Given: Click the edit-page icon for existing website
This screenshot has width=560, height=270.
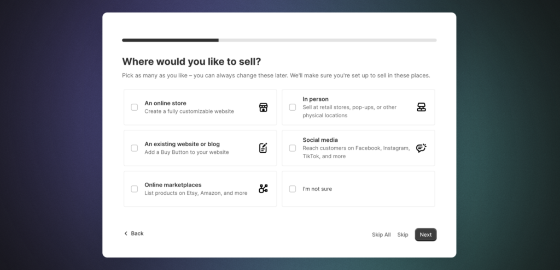Looking at the screenshot, I should [x=263, y=148].
